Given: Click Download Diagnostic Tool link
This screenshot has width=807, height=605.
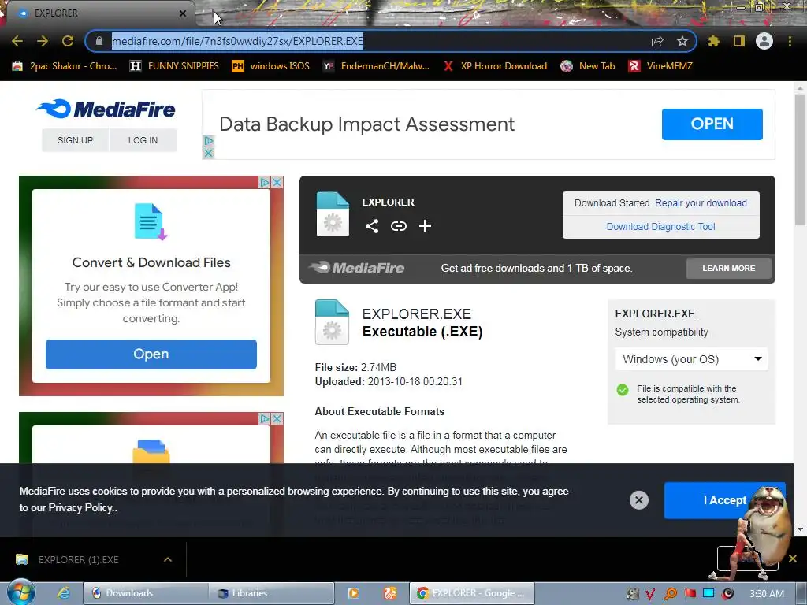Looking at the screenshot, I should tap(661, 226).
